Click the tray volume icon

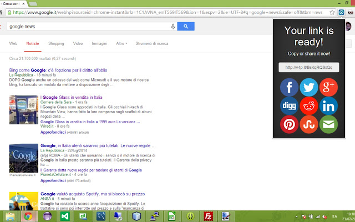pyautogui.click(x=324, y=216)
